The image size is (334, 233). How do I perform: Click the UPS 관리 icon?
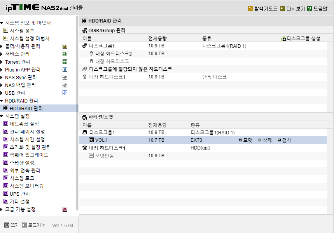[x=6, y=194]
